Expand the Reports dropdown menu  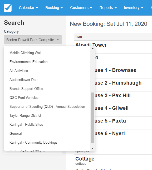(108, 8)
